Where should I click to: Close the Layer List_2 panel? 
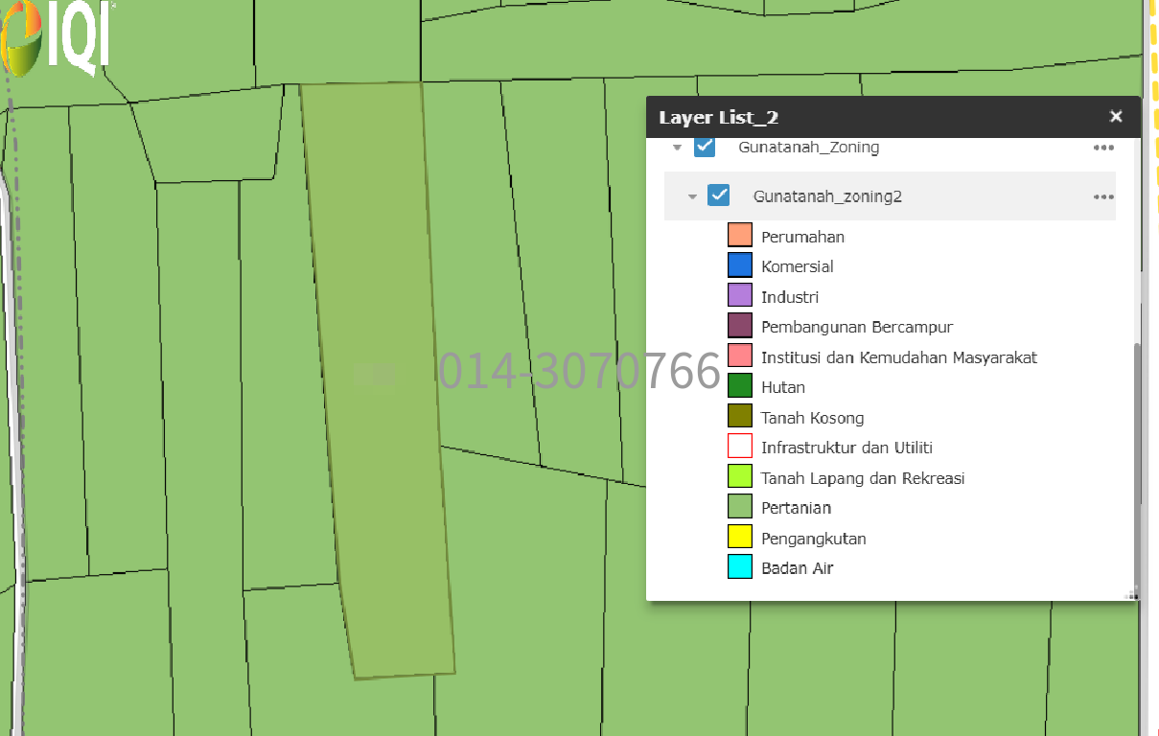pos(1115,117)
